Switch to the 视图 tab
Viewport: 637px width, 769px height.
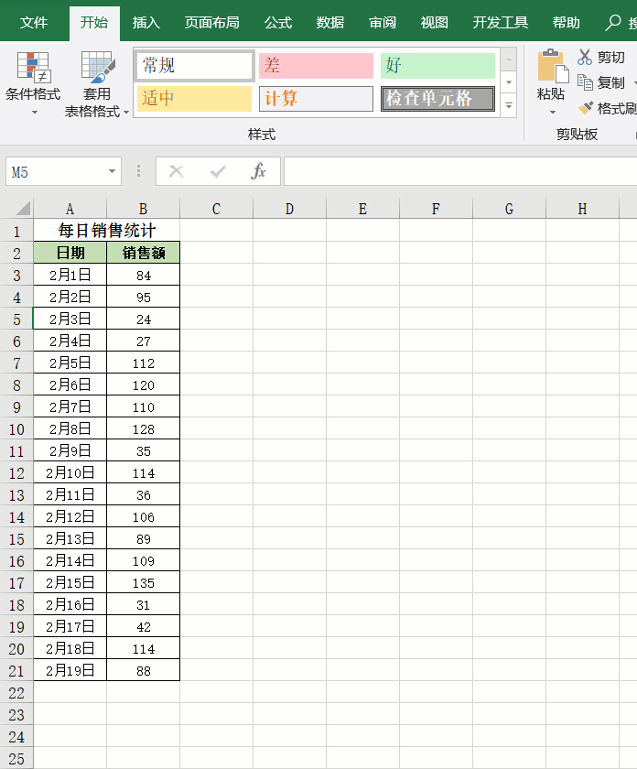point(435,23)
